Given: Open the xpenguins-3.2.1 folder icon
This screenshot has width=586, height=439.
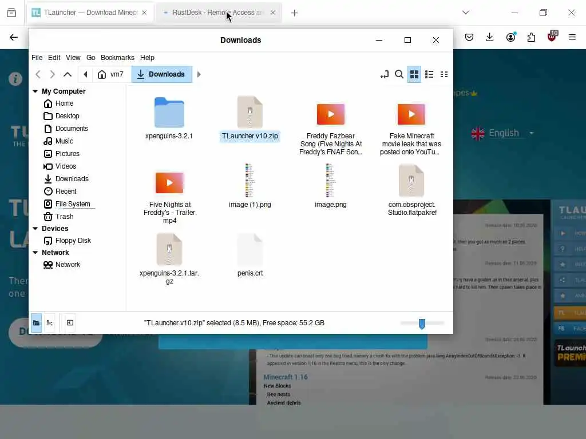Looking at the screenshot, I should tap(169, 113).
